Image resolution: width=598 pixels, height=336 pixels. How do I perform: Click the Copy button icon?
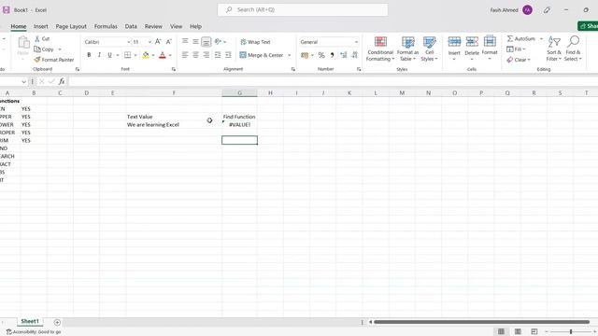[x=37, y=49]
